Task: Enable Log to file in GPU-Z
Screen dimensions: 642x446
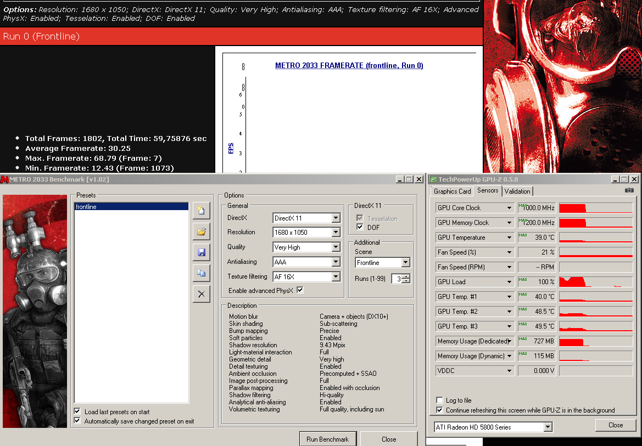Action: 440,400
